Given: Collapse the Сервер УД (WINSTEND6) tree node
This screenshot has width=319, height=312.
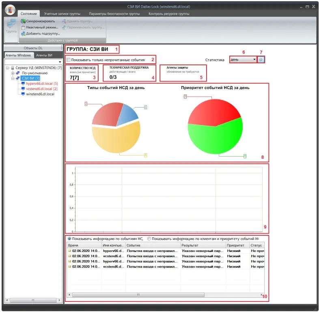Looking at the screenshot, I should click(8, 68).
